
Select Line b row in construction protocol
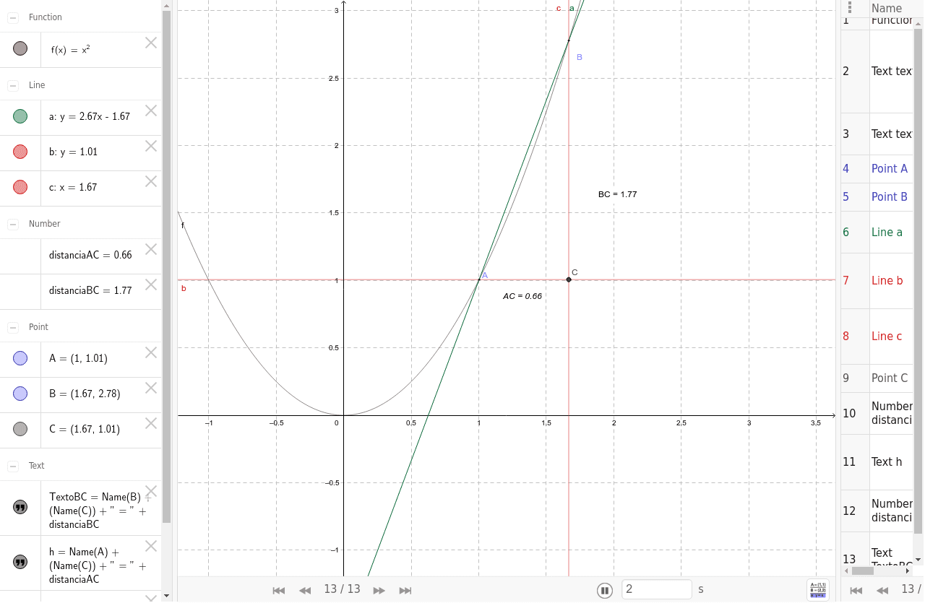[x=877, y=281]
